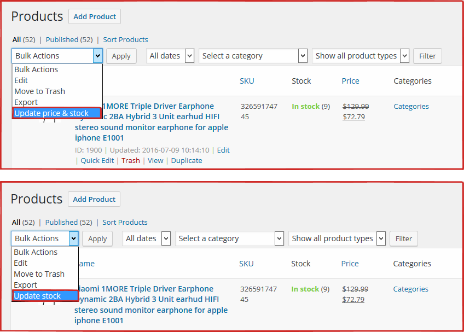Select the "Update stock" bulk action option

click(38, 296)
